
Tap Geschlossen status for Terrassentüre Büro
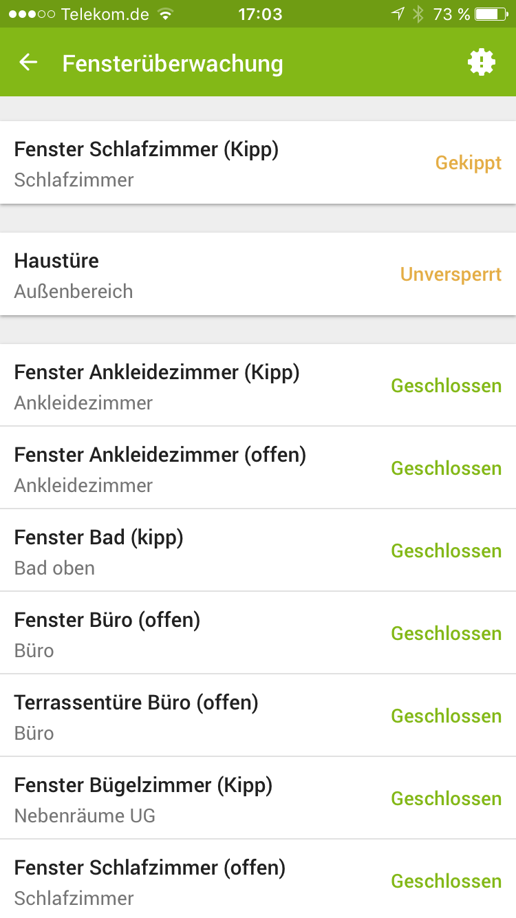[x=446, y=716]
